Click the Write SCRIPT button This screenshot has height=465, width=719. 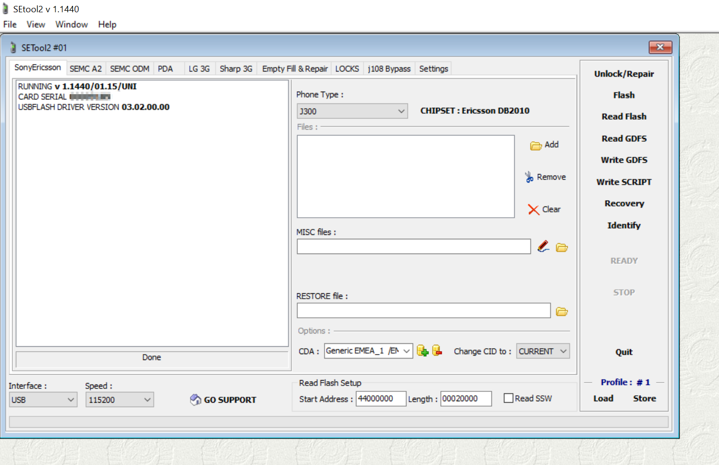(x=624, y=182)
